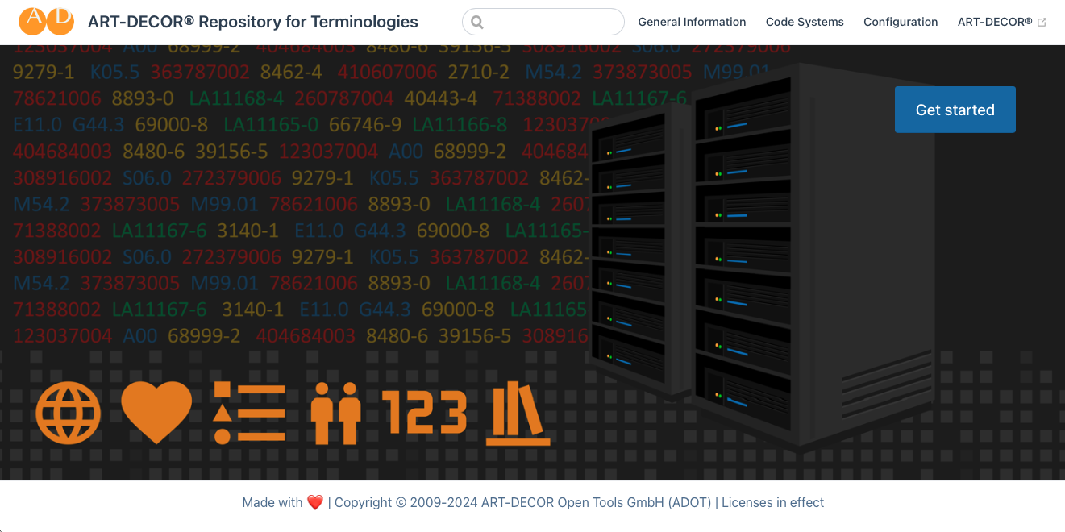Open the Code Systems menu
1065x532 pixels.
point(805,22)
